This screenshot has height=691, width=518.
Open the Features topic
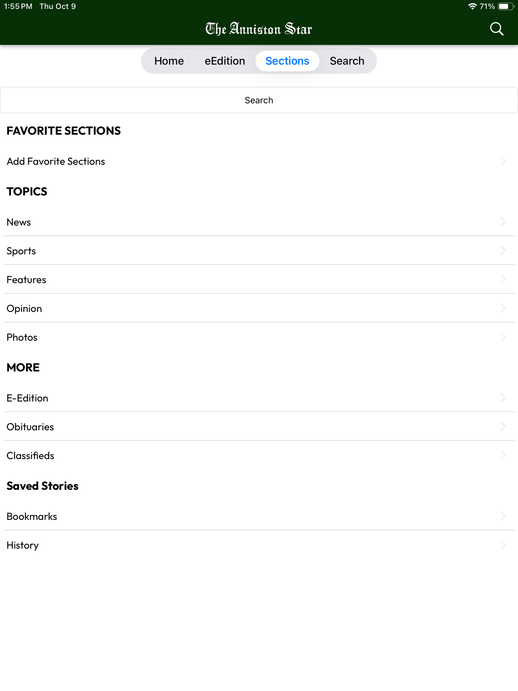coord(259,279)
